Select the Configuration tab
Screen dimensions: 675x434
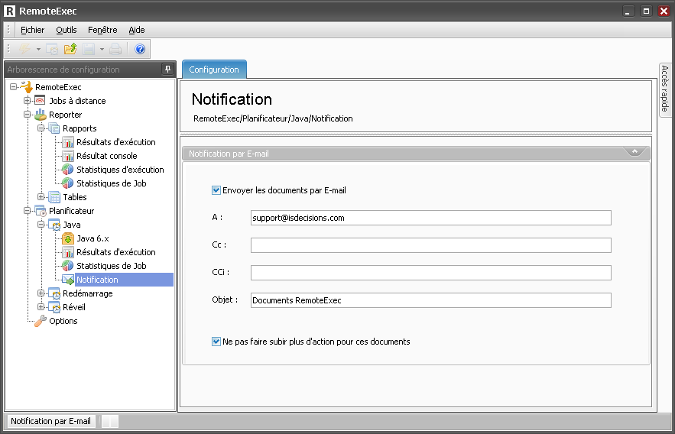click(214, 70)
